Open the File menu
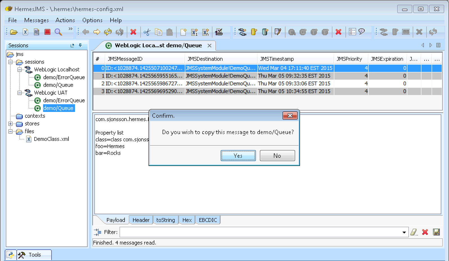 pos(13,20)
